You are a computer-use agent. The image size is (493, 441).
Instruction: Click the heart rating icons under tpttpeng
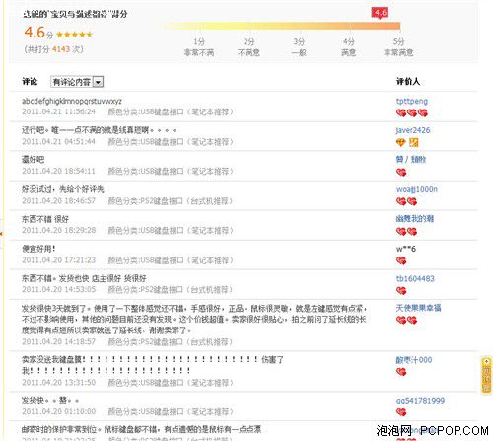click(412, 113)
